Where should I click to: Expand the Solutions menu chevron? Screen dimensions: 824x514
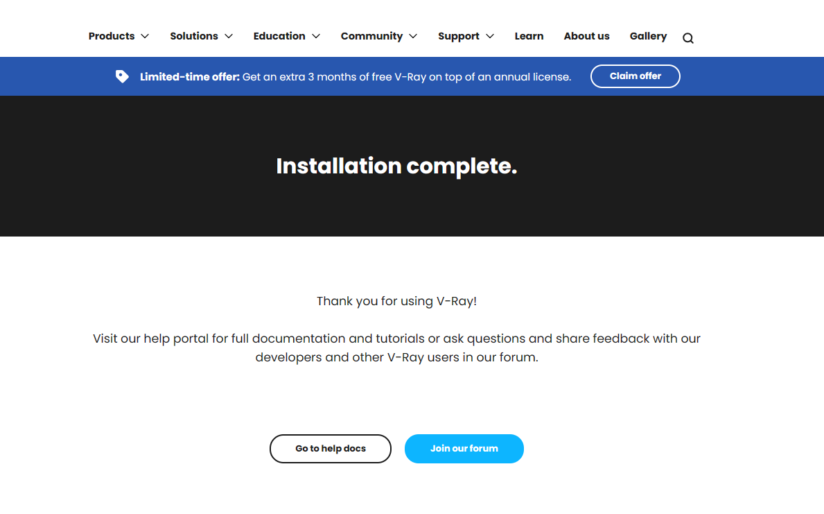pos(229,36)
